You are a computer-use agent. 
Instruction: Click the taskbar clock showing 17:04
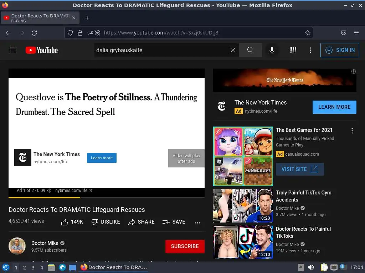point(356,267)
